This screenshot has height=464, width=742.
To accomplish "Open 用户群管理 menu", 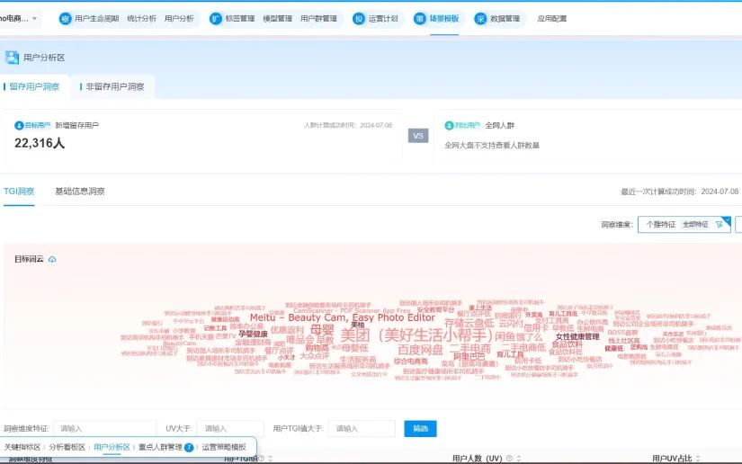I will [x=318, y=19].
